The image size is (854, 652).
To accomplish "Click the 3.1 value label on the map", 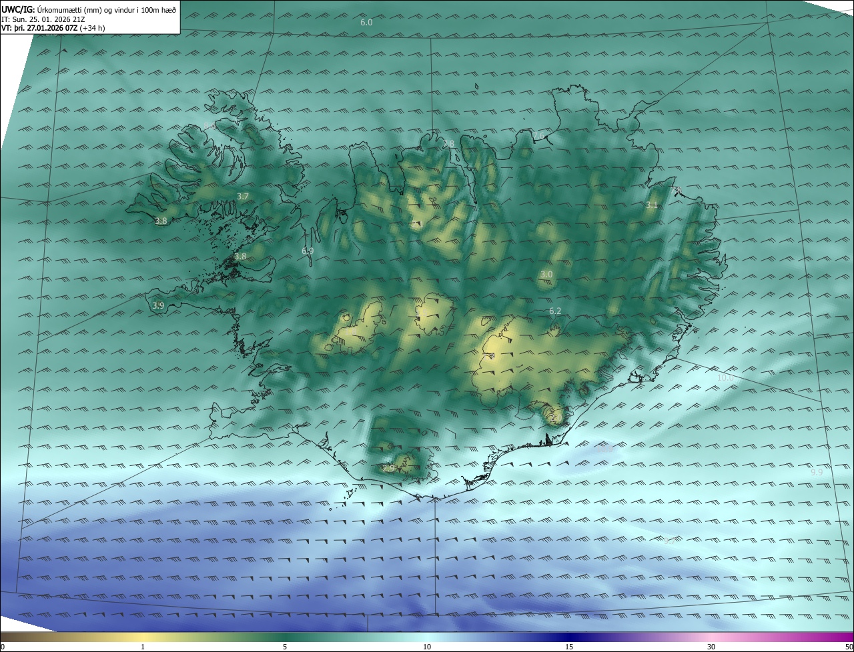I will (x=652, y=205).
